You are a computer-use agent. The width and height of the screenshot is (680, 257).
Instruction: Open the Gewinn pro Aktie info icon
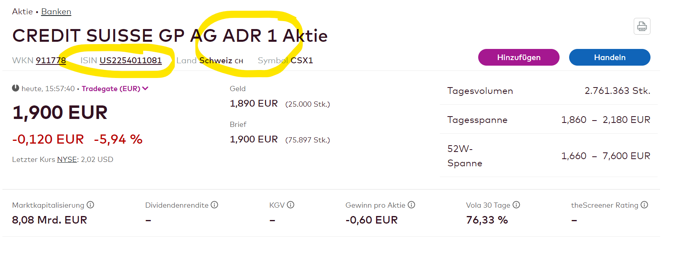pos(412,205)
